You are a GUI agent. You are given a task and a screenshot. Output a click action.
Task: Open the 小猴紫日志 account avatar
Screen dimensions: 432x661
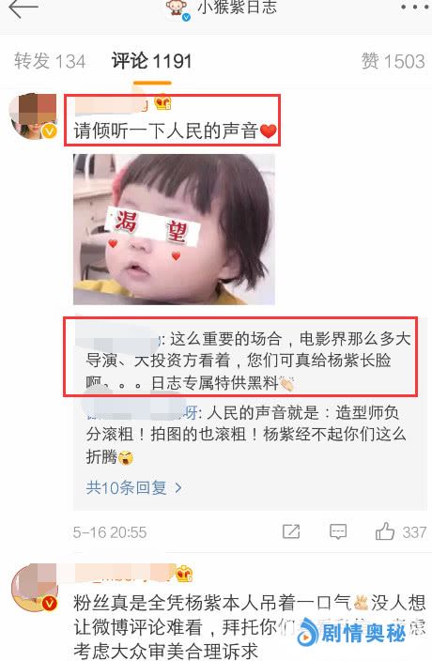177,8
